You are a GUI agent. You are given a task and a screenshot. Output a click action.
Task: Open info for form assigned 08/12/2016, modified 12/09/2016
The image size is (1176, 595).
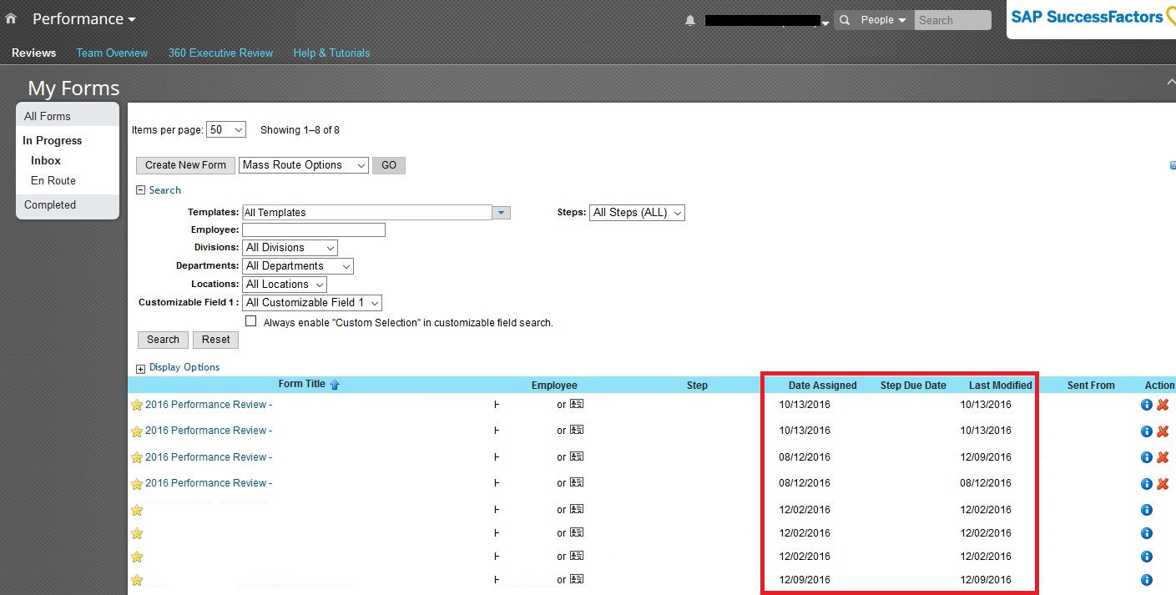1146,457
